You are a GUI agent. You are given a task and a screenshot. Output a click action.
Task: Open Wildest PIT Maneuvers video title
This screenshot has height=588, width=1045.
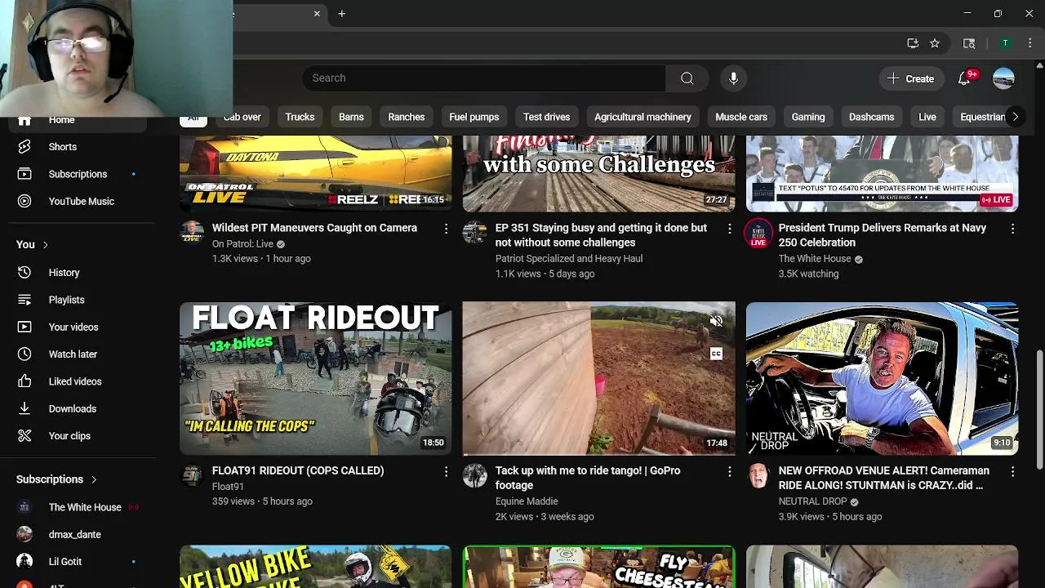pos(314,228)
